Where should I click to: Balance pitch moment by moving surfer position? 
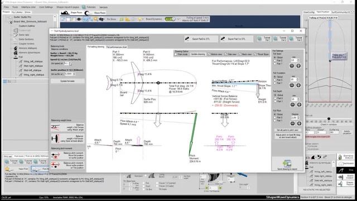coord(67,165)
